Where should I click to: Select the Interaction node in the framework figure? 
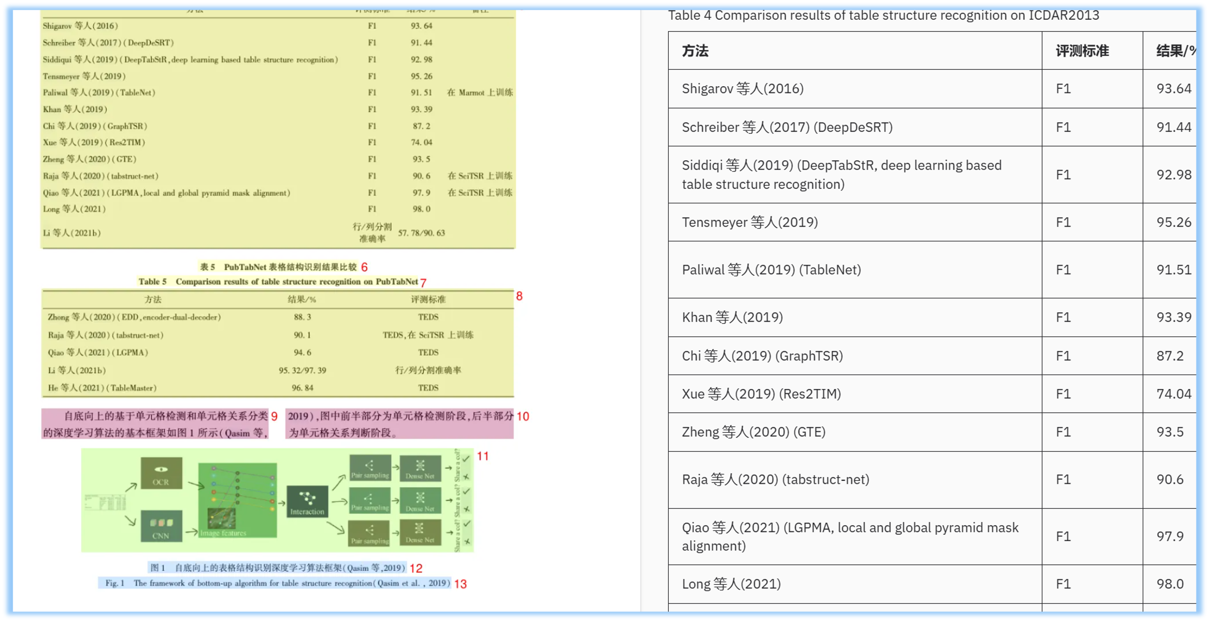click(307, 502)
